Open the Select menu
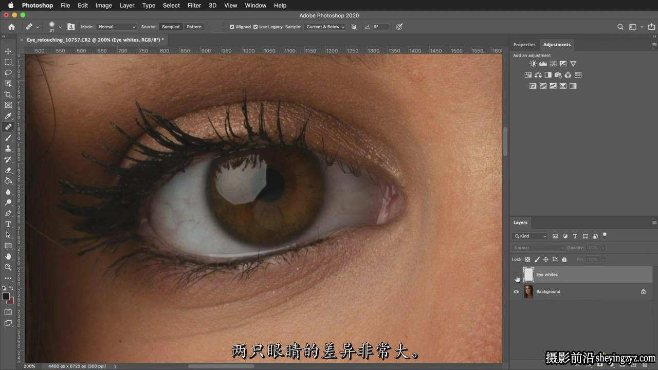The height and width of the screenshot is (370, 658). tap(171, 5)
